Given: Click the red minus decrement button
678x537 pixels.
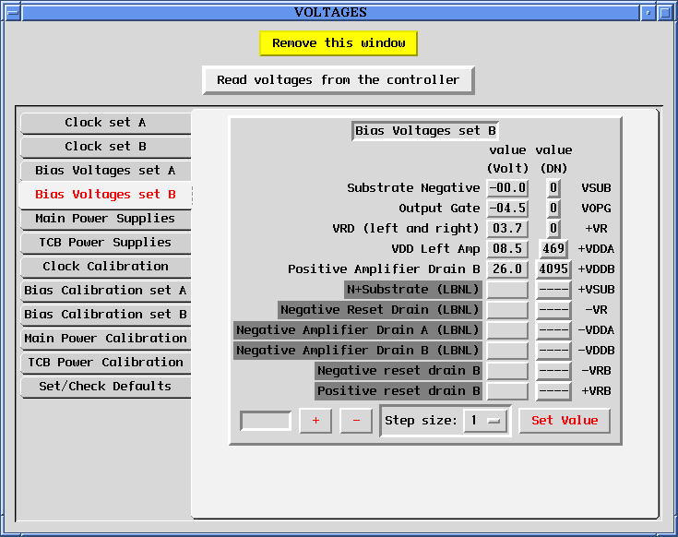Looking at the screenshot, I should click(x=356, y=421).
